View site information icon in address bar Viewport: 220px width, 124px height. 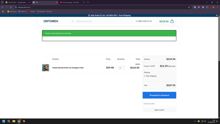coord(16,7)
